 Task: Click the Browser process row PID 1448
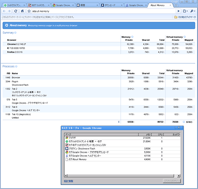point(99,78)
